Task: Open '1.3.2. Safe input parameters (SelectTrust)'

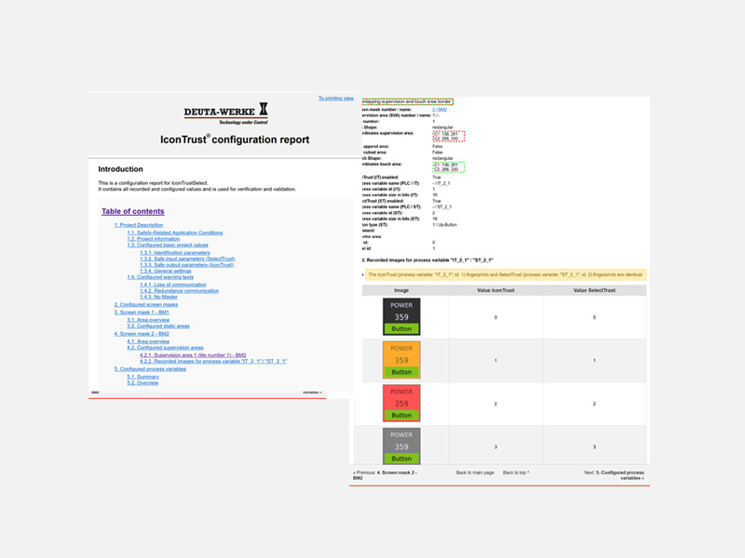Action: click(x=187, y=259)
